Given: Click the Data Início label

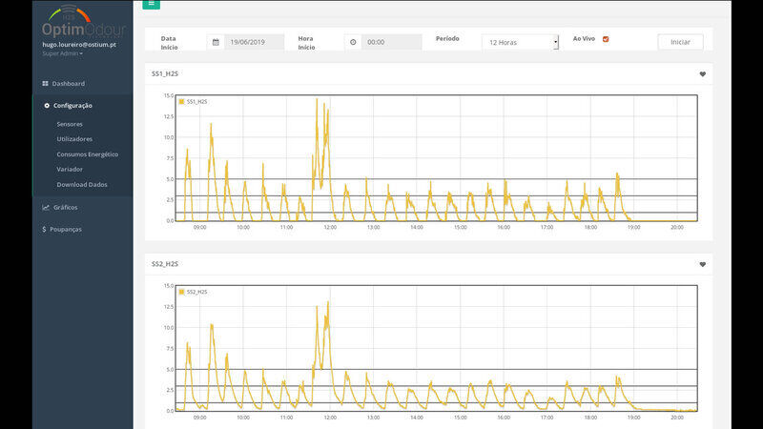Looking at the screenshot, I should click(169, 43).
